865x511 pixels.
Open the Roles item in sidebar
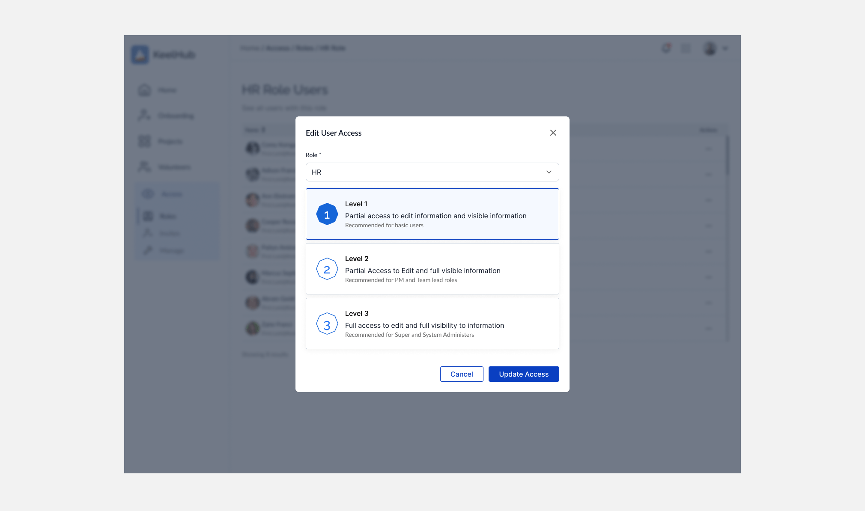(167, 216)
